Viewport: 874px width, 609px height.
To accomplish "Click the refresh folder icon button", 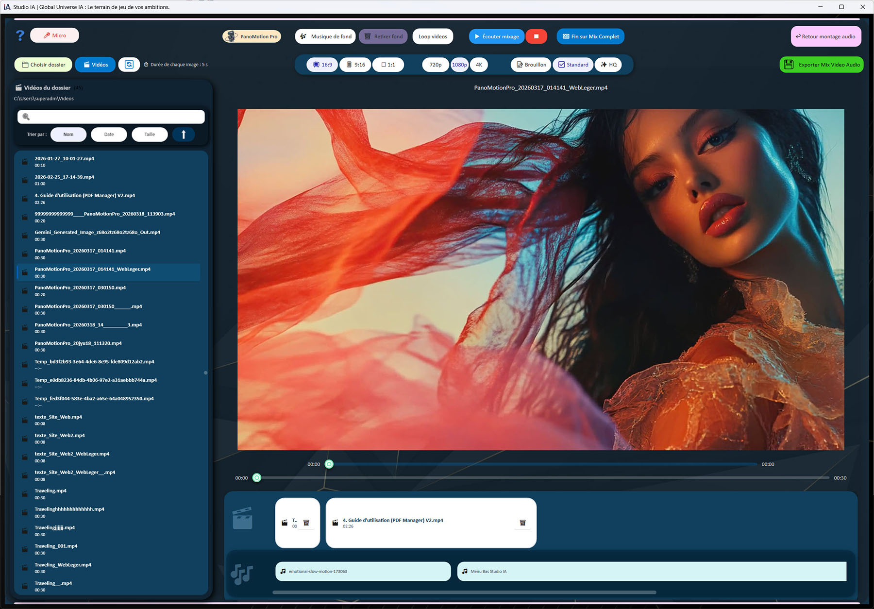I will pyautogui.click(x=129, y=65).
